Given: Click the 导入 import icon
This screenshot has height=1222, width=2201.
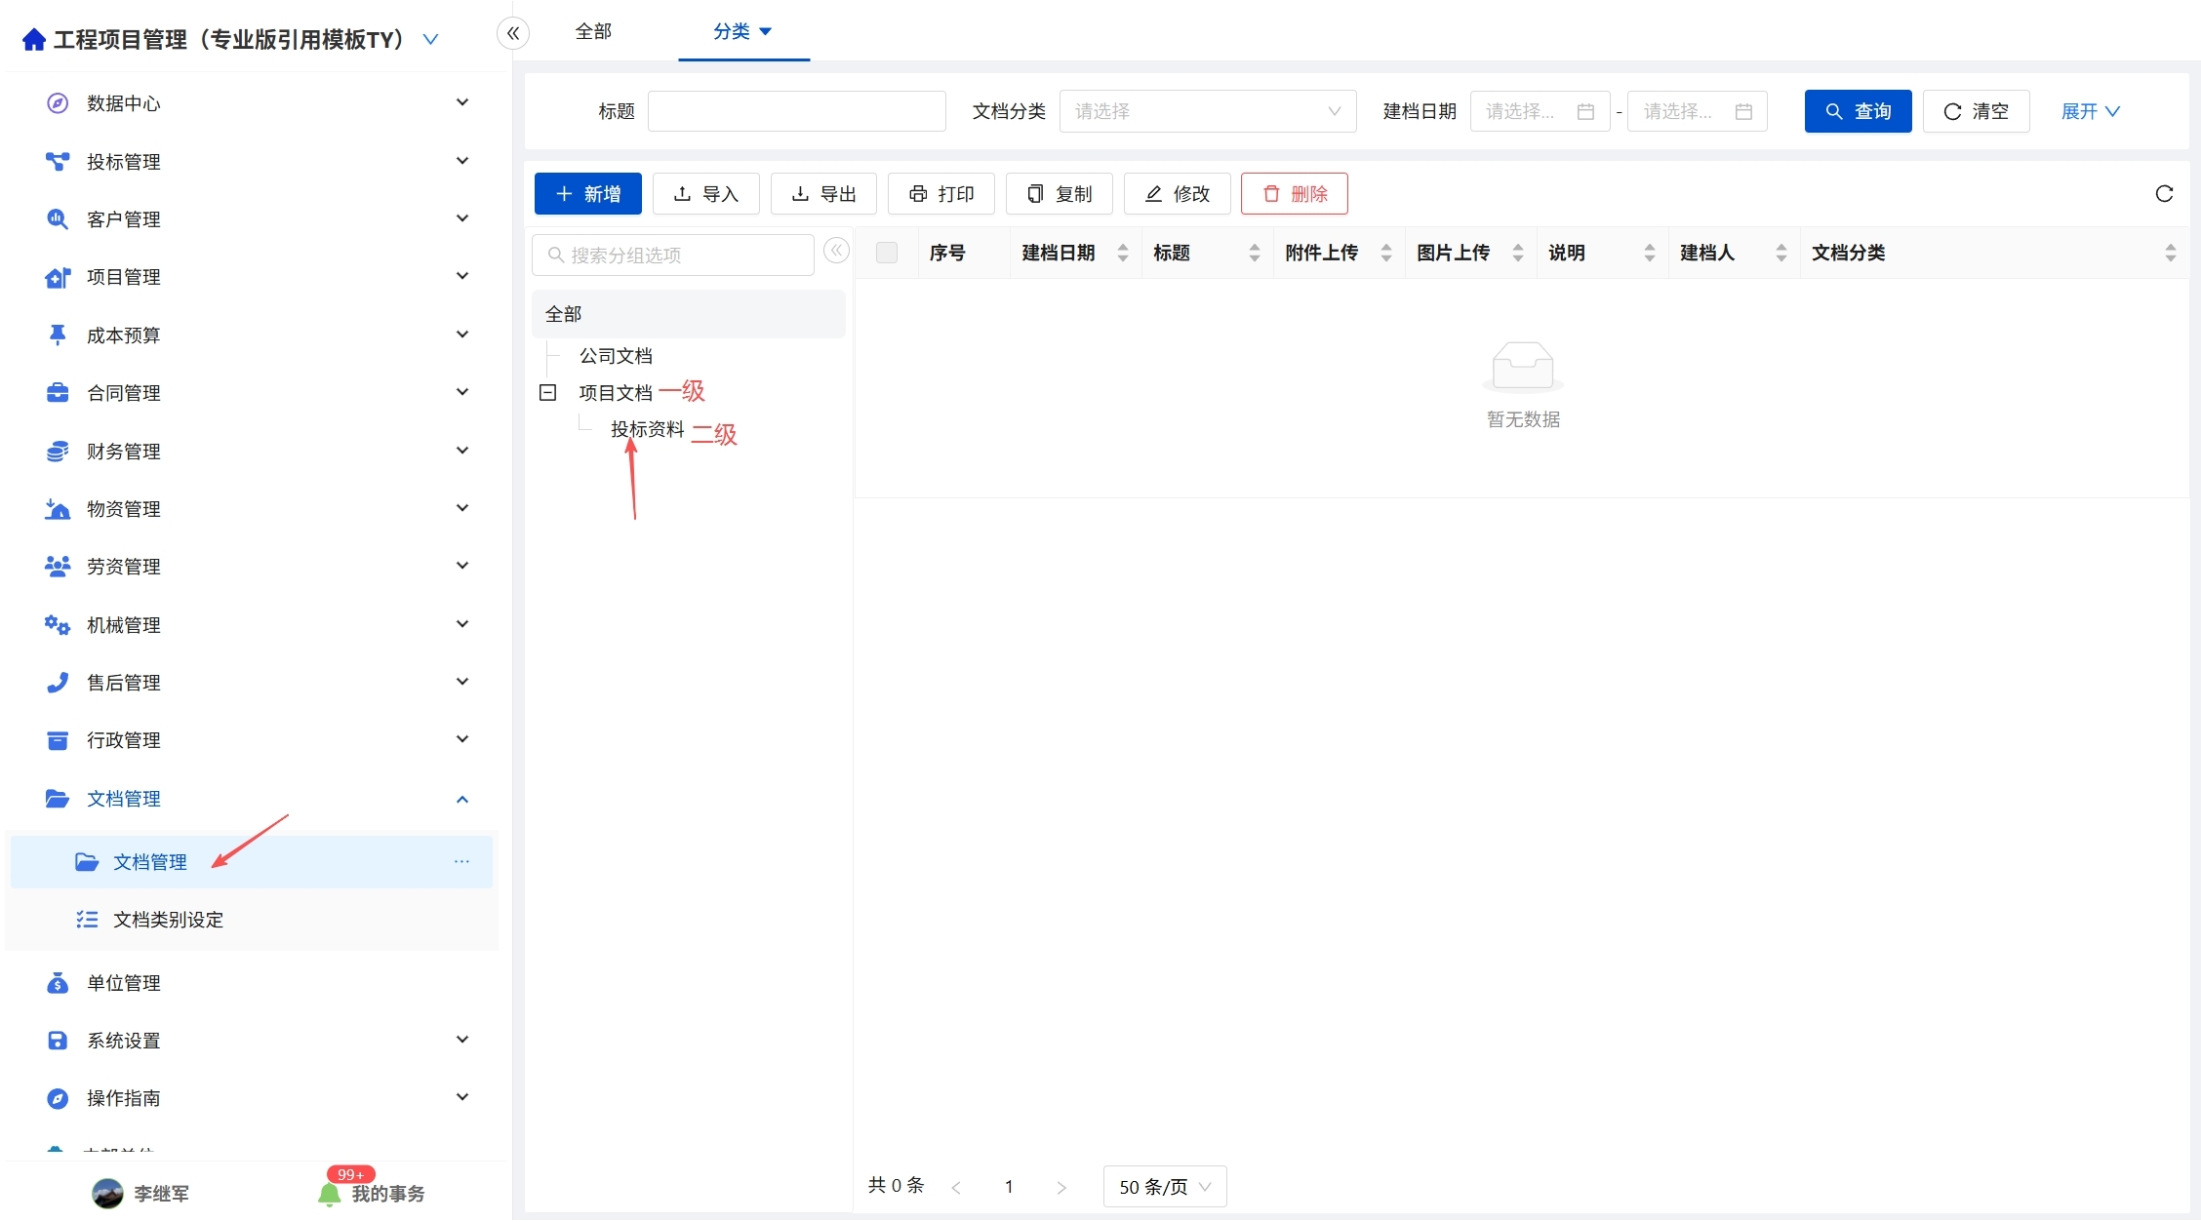Looking at the screenshot, I should 683,193.
